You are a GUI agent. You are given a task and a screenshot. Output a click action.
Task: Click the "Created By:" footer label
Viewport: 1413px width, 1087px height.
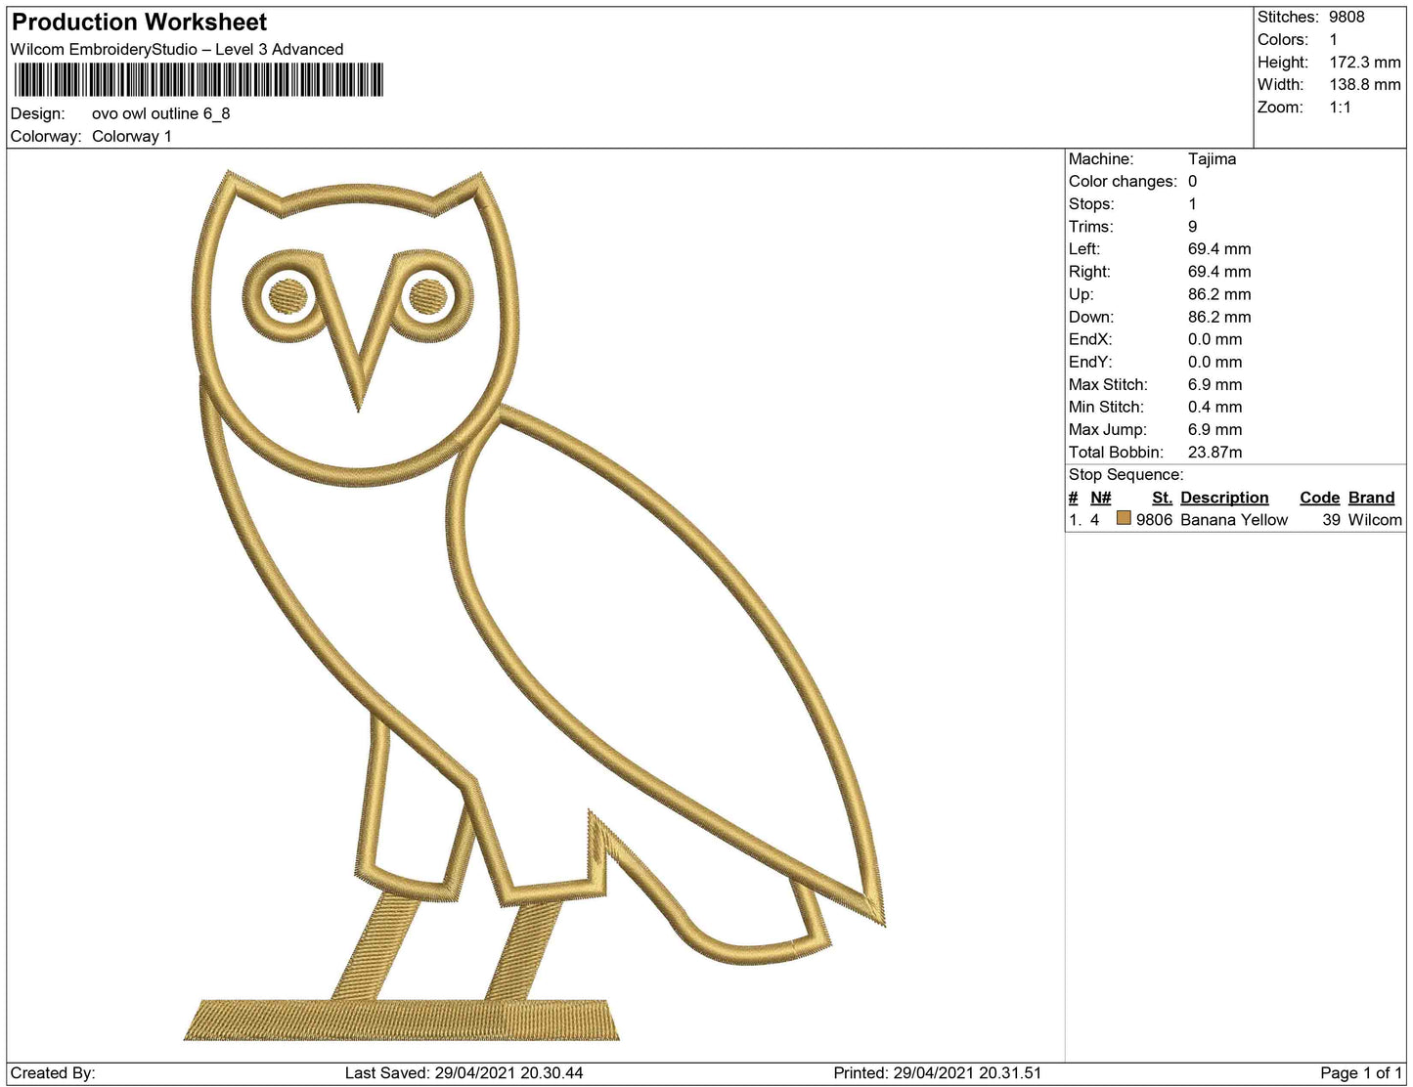53,1072
